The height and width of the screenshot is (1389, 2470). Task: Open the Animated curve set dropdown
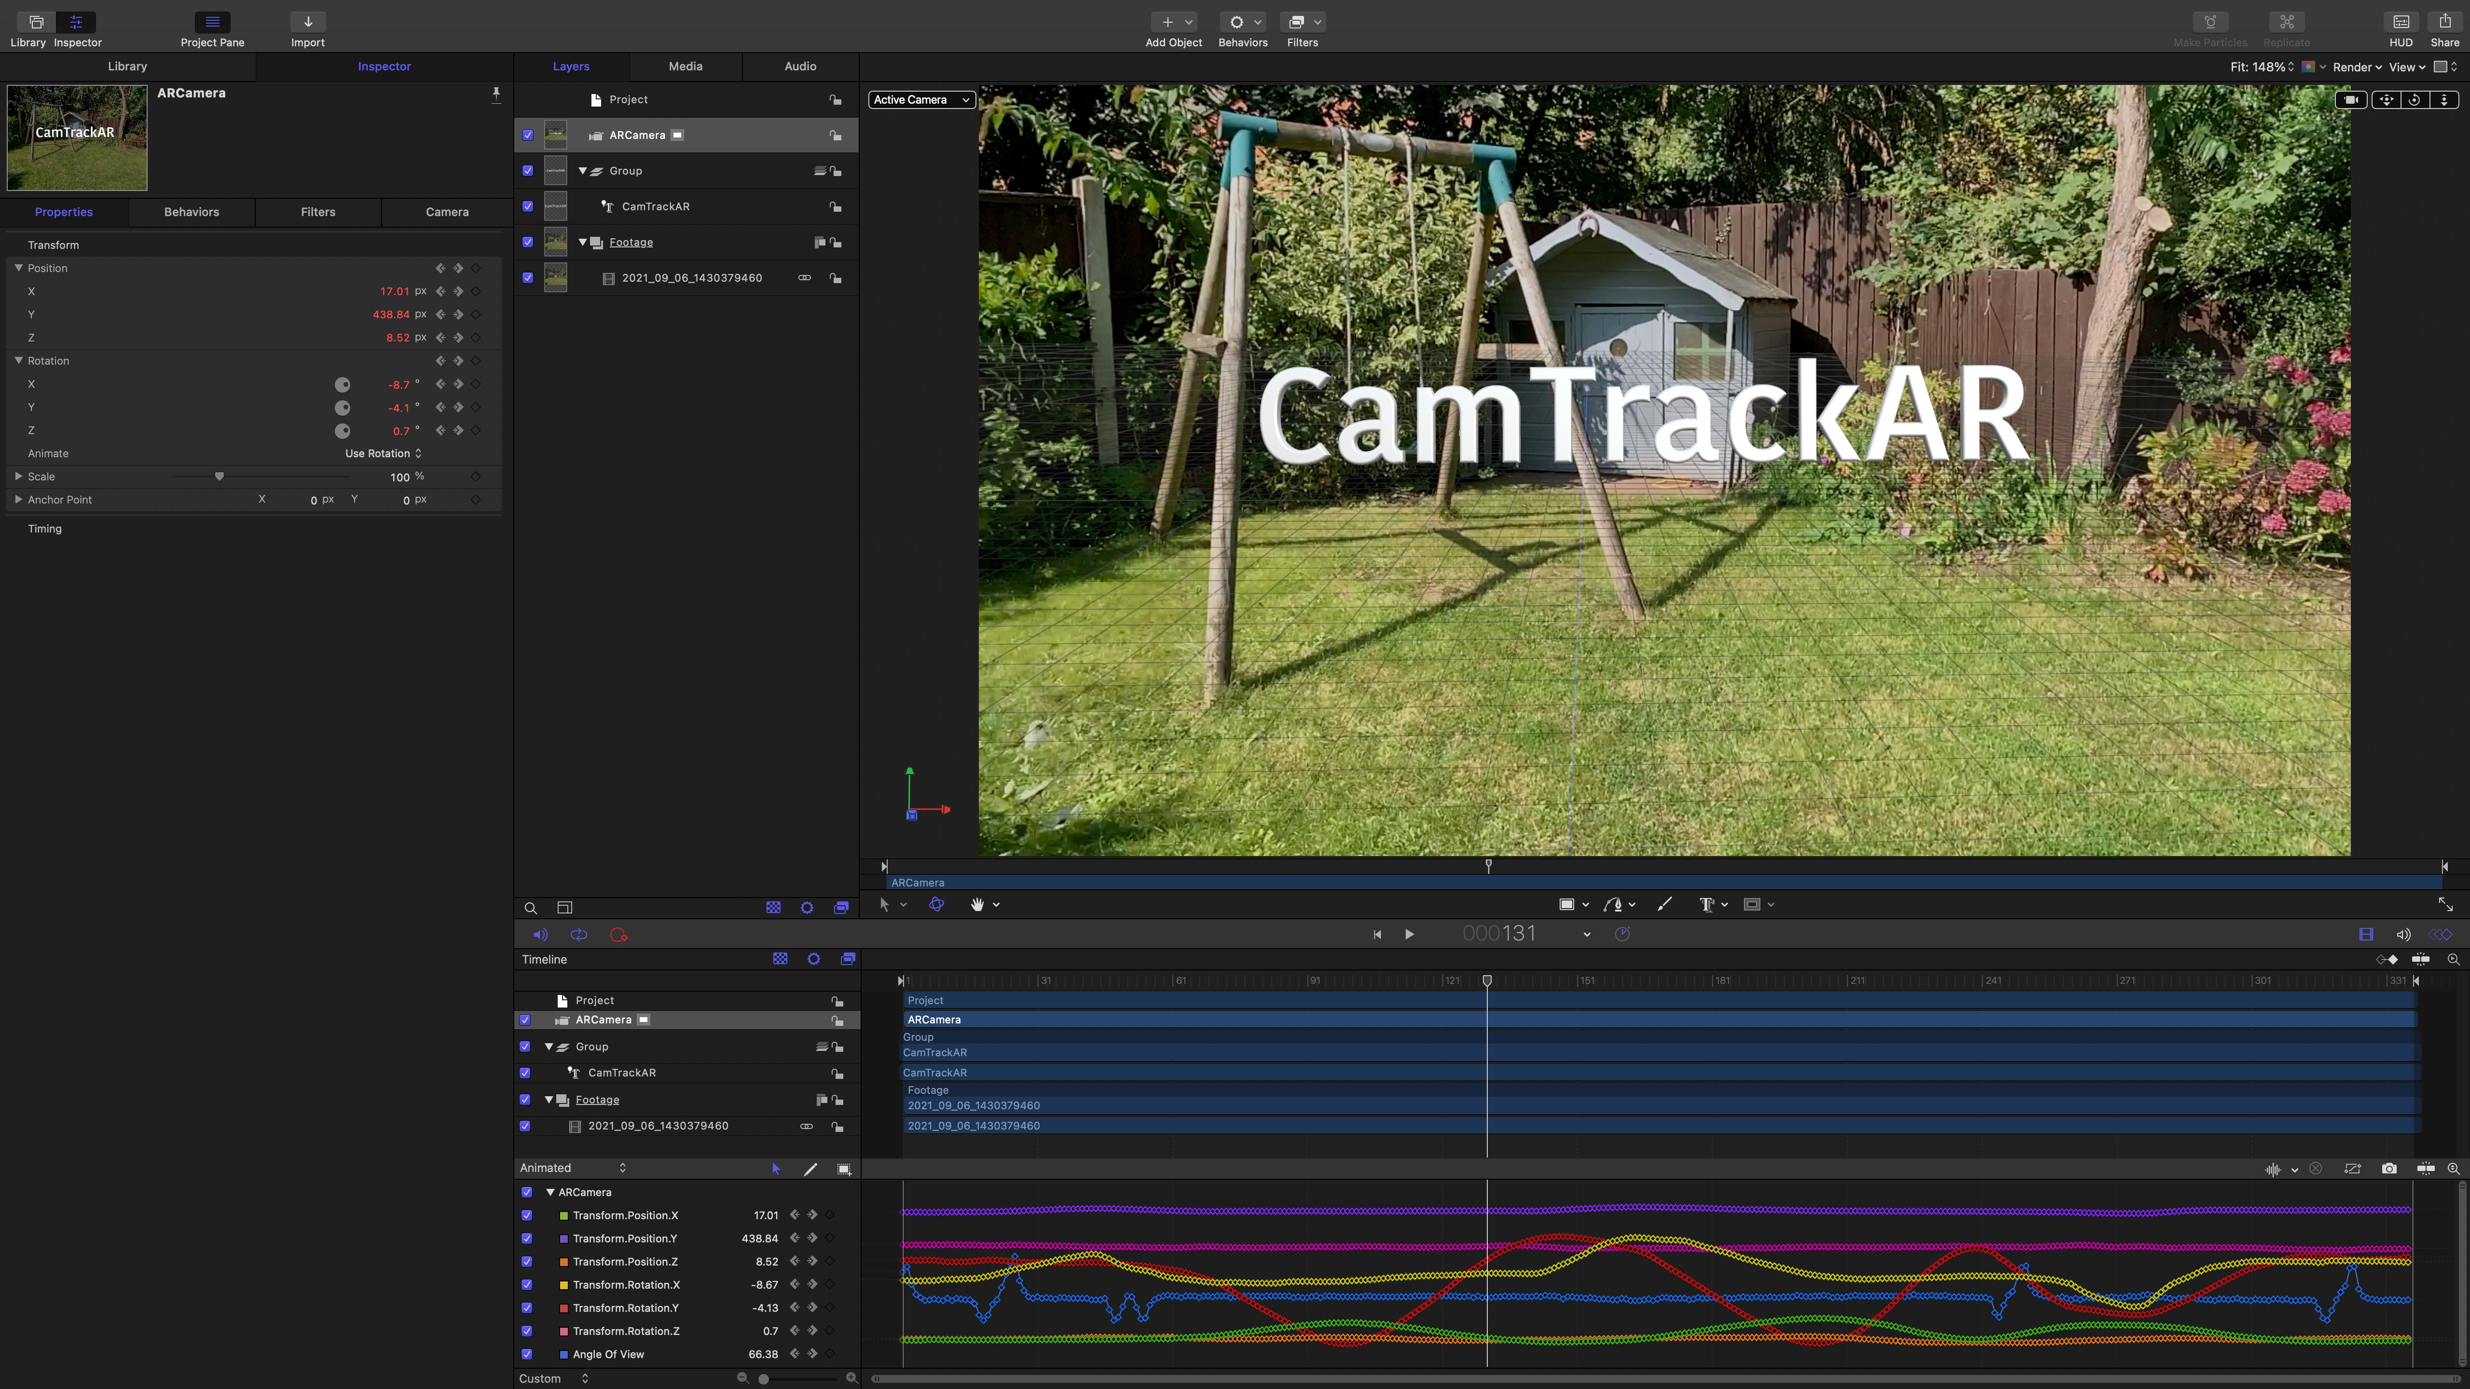573,1168
